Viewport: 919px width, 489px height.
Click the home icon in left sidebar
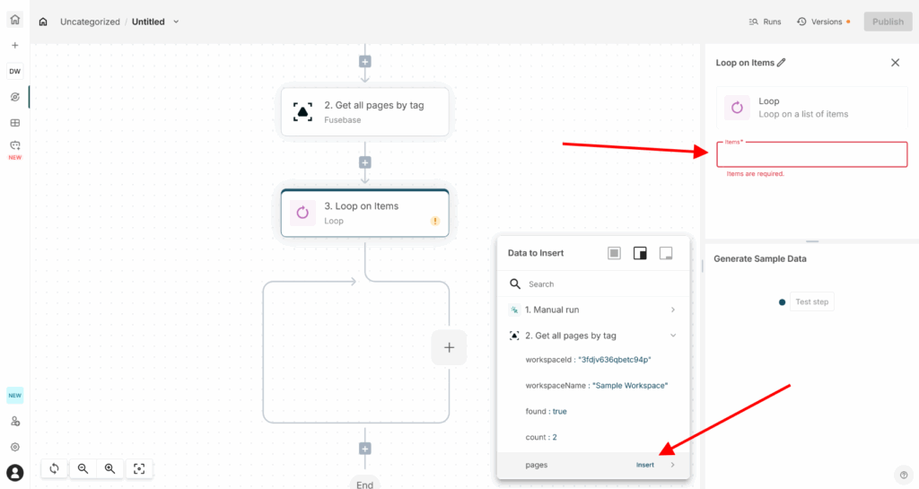[15, 20]
